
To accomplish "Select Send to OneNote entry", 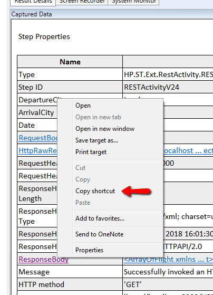I will coord(99,234).
